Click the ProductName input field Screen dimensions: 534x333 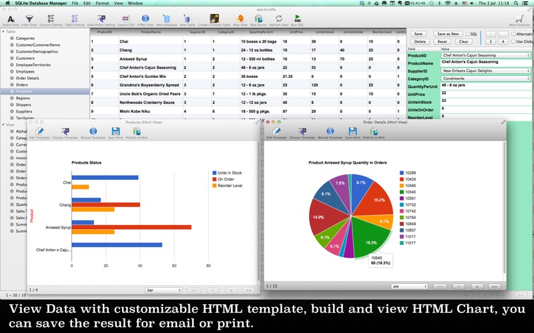click(x=486, y=63)
